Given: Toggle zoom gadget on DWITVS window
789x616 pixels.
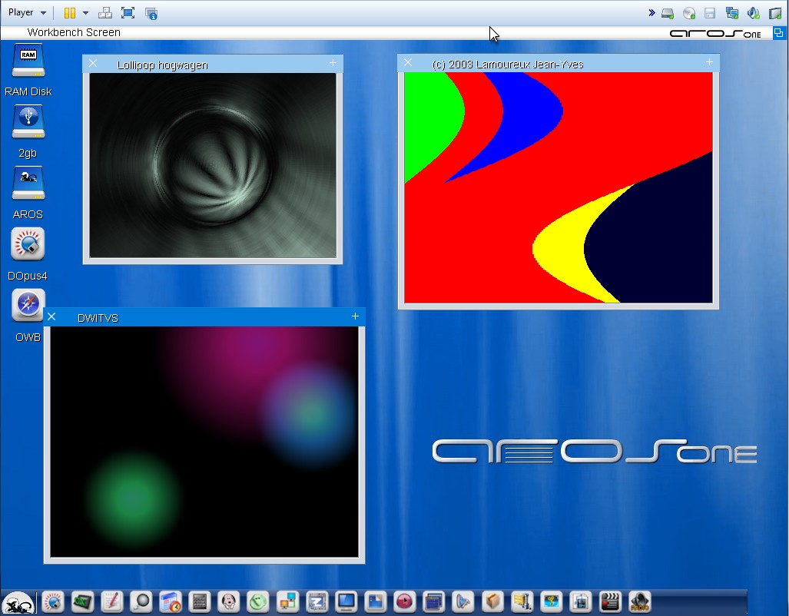Looking at the screenshot, I should click(355, 316).
